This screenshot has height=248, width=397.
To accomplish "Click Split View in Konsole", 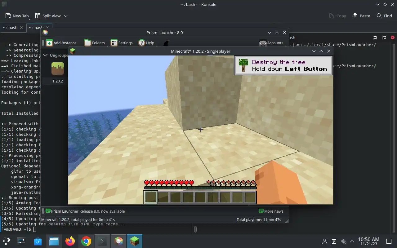I will click(48, 16).
